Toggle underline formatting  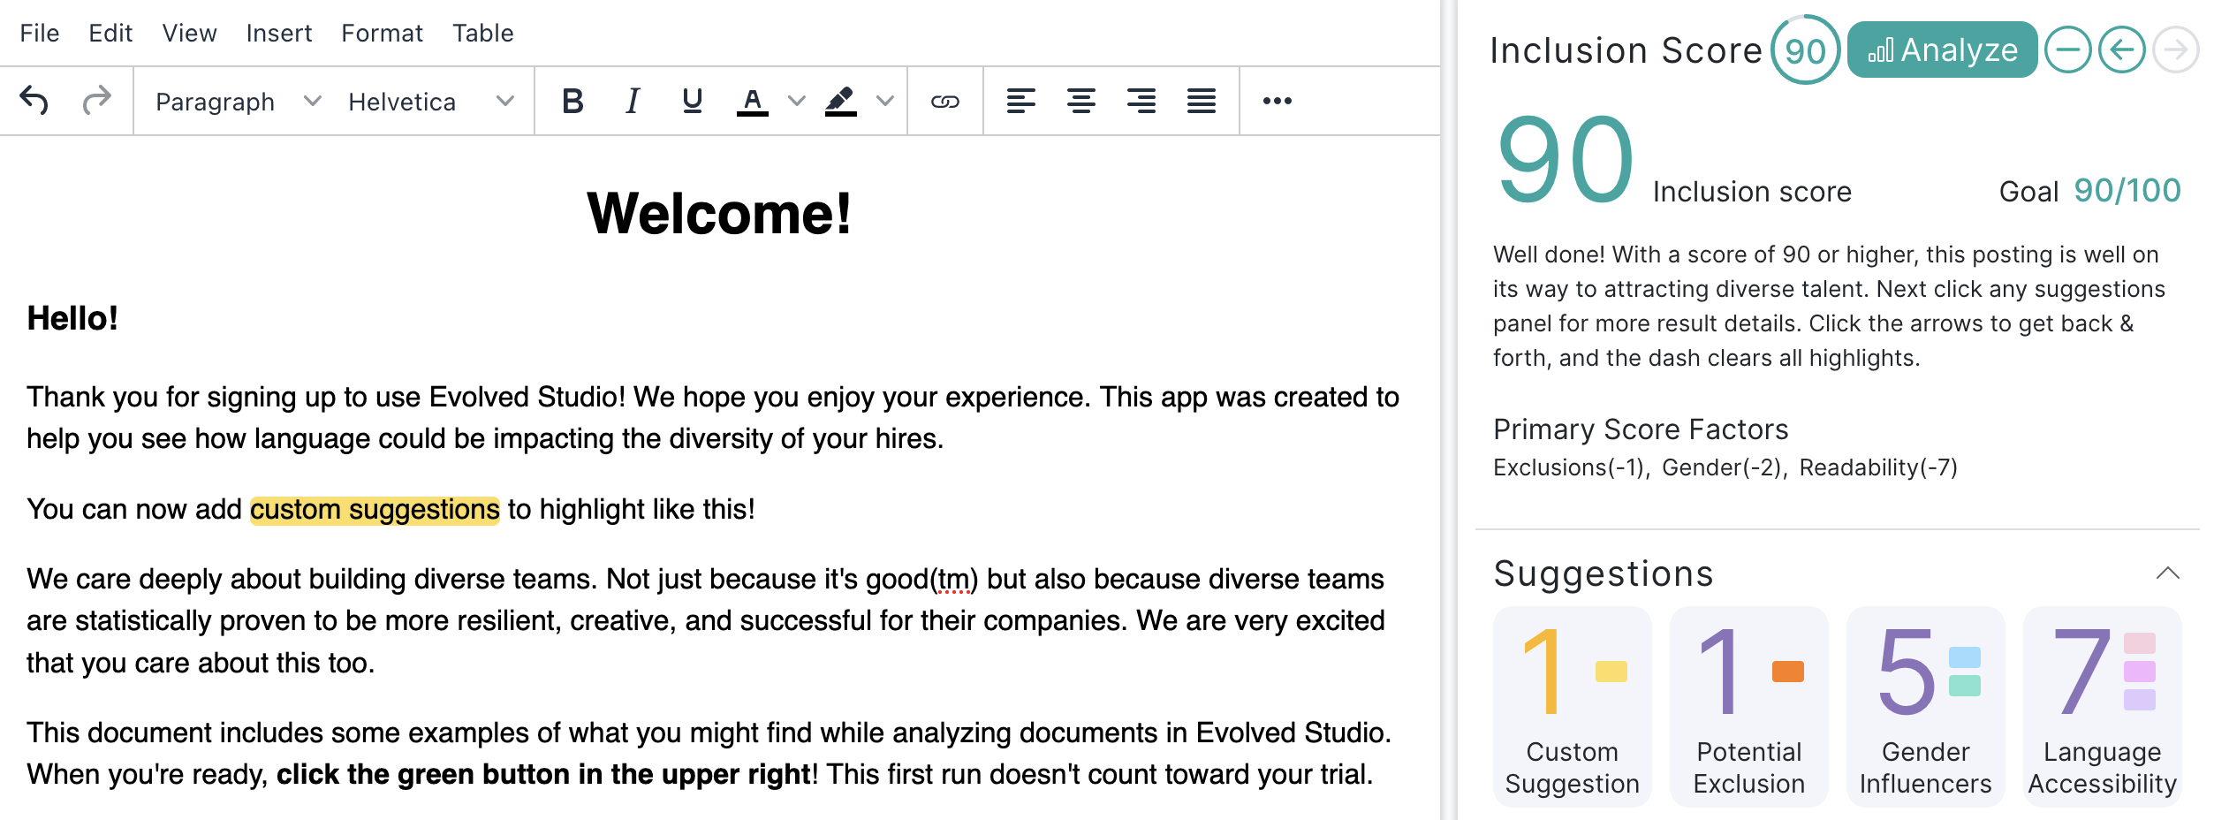coord(693,101)
